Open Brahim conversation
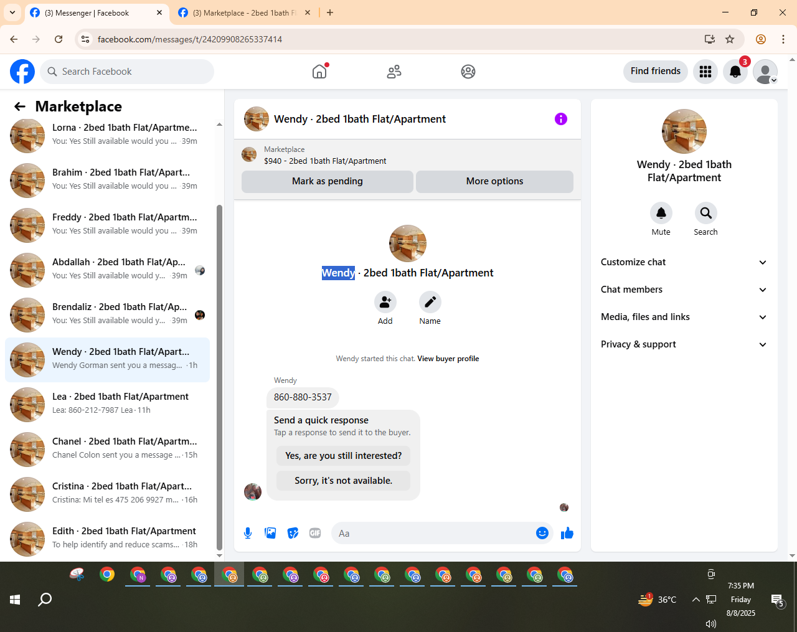The width and height of the screenshot is (797, 632). (x=107, y=180)
